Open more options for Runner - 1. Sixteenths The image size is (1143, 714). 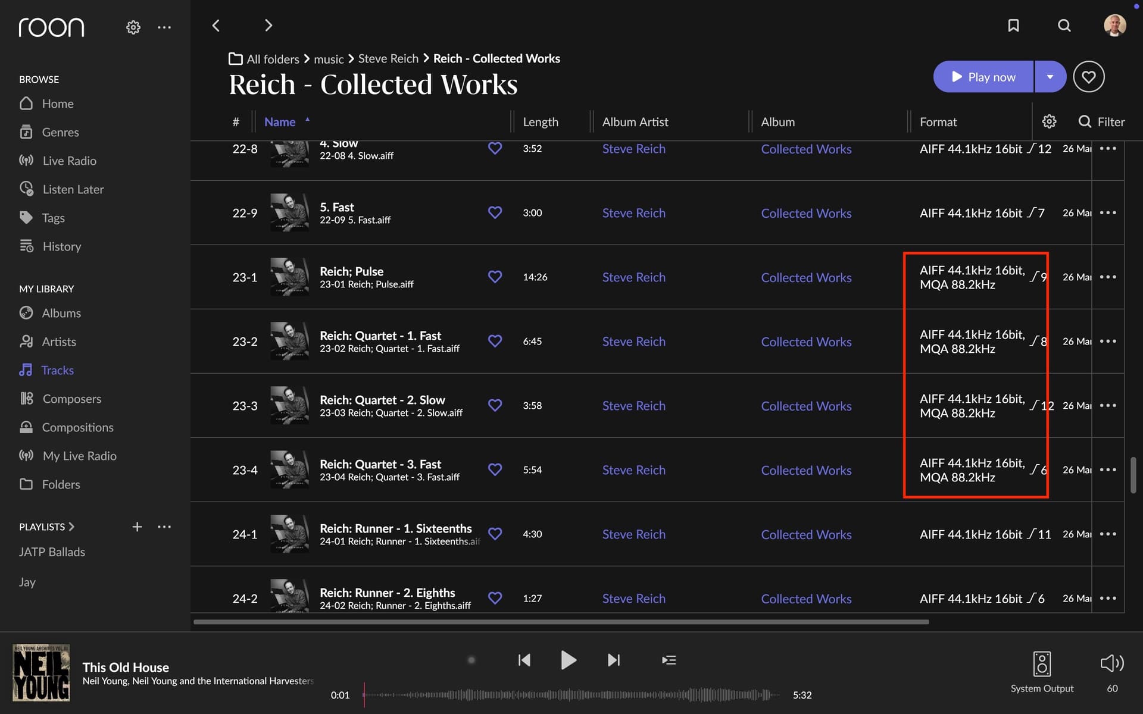pos(1108,534)
